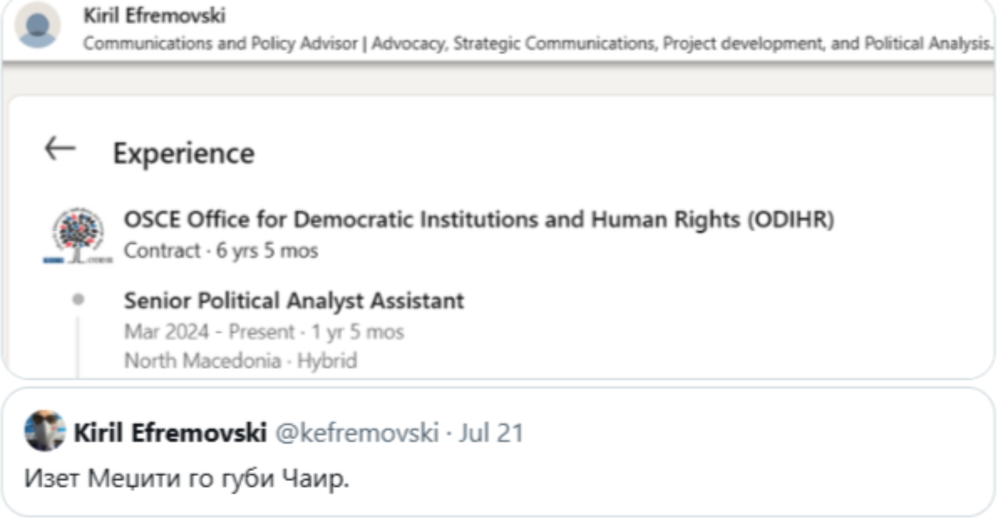Click the LinkedIn profile avatar placeholder
This screenshot has height=519, width=1001.
pyautogui.click(x=38, y=25)
